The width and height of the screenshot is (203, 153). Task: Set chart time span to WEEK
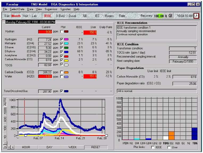(72, 147)
